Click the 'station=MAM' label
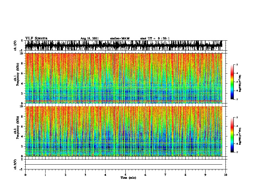 [120, 38]
